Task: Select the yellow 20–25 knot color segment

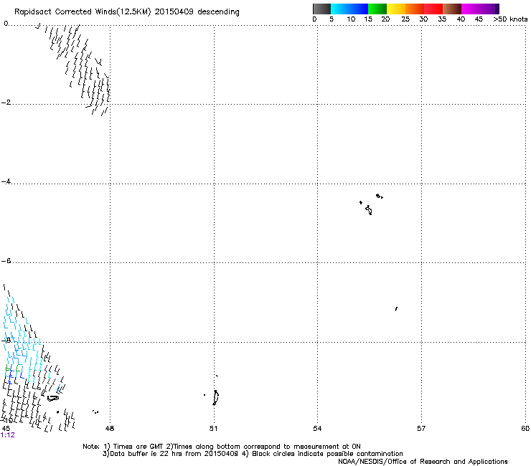Action: click(x=396, y=9)
